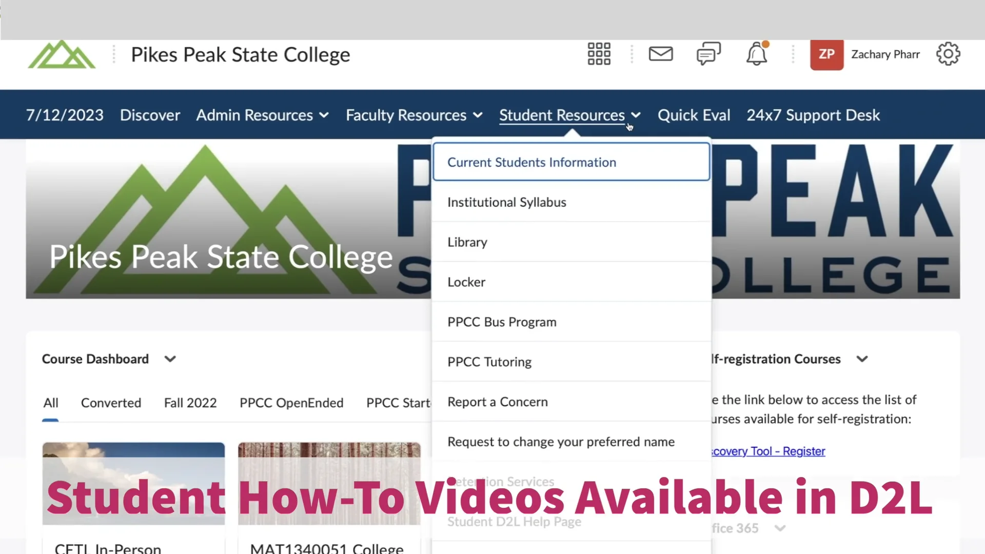Image resolution: width=985 pixels, height=554 pixels.
Task: Open the settings gear icon
Action: tap(948, 54)
